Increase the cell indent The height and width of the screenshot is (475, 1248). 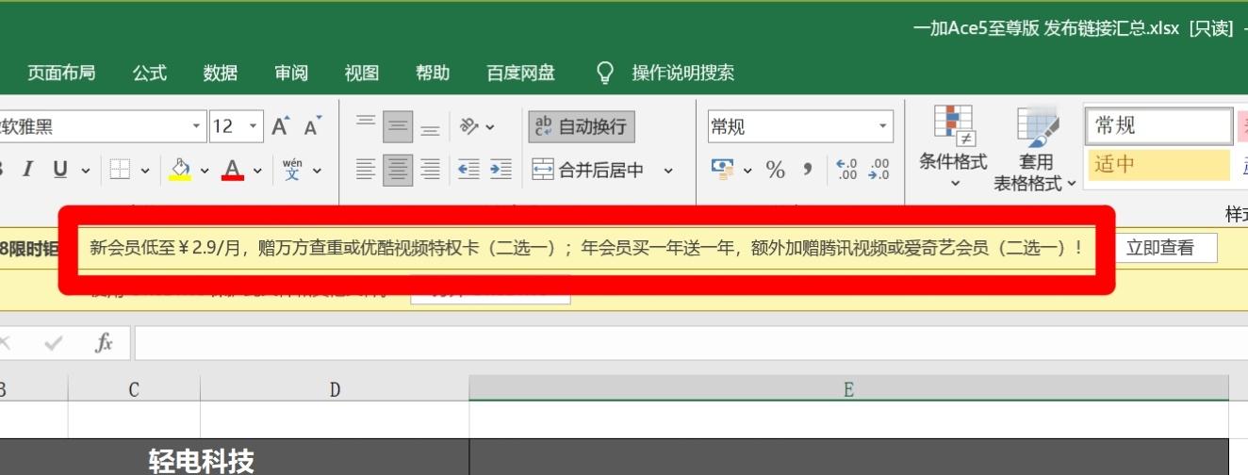pyautogui.click(x=501, y=170)
